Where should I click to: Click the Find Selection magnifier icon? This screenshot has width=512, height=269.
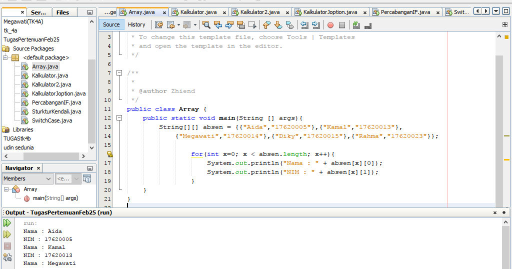point(206,25)
